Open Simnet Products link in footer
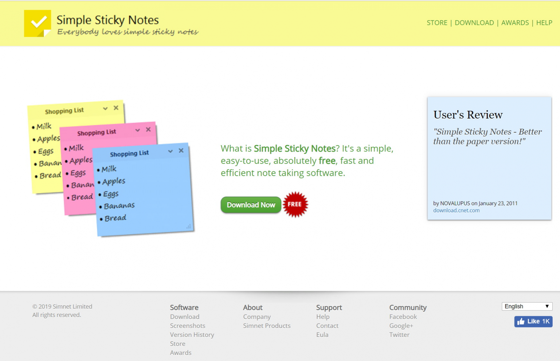The height and width of the screenshot is (361, 560). [x=267, y=326]
